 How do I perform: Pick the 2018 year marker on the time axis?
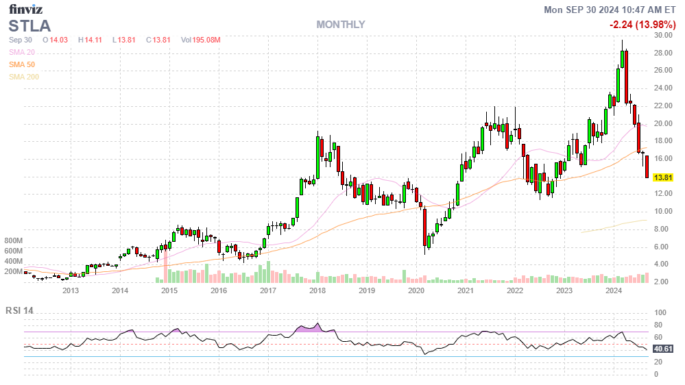317,290
